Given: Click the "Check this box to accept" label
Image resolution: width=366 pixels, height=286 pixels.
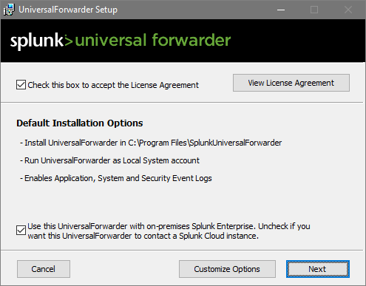Looking at the screenshot, I should pos(113,85).
